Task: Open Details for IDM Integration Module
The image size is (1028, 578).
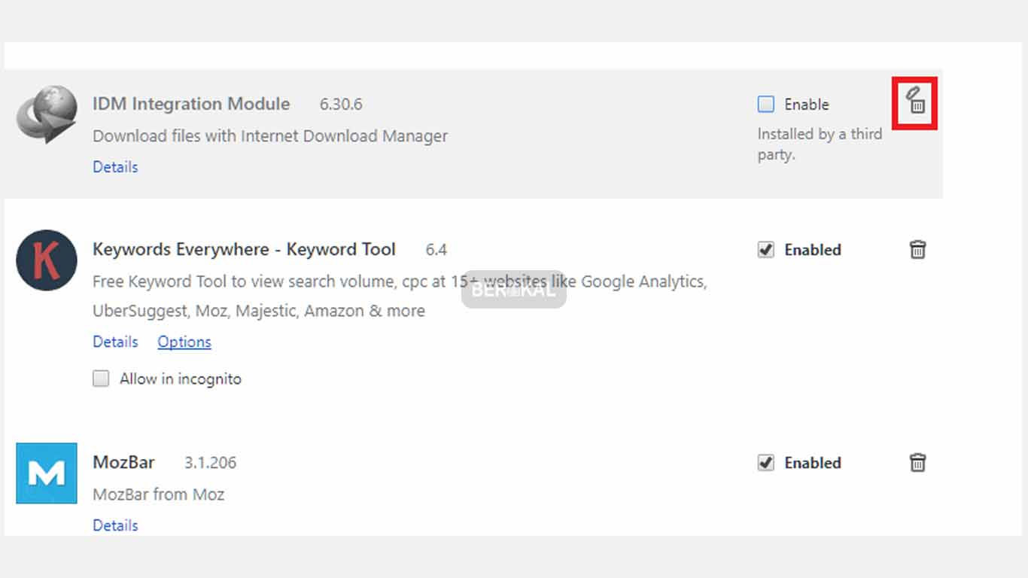Action: pos(115,167)
